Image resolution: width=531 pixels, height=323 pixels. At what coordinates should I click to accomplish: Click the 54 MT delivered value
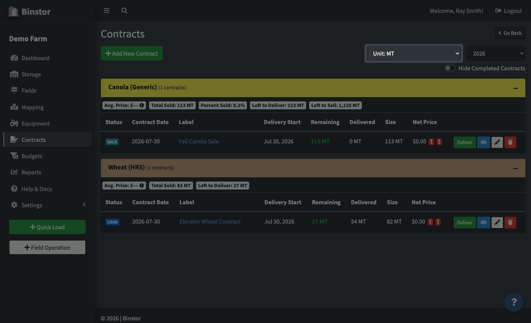(x=358, y=221)
